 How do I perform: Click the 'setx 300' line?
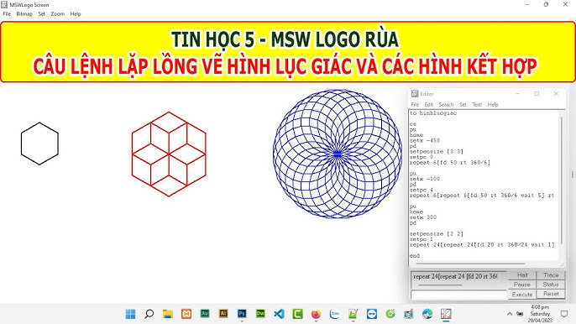click(423, 217)
